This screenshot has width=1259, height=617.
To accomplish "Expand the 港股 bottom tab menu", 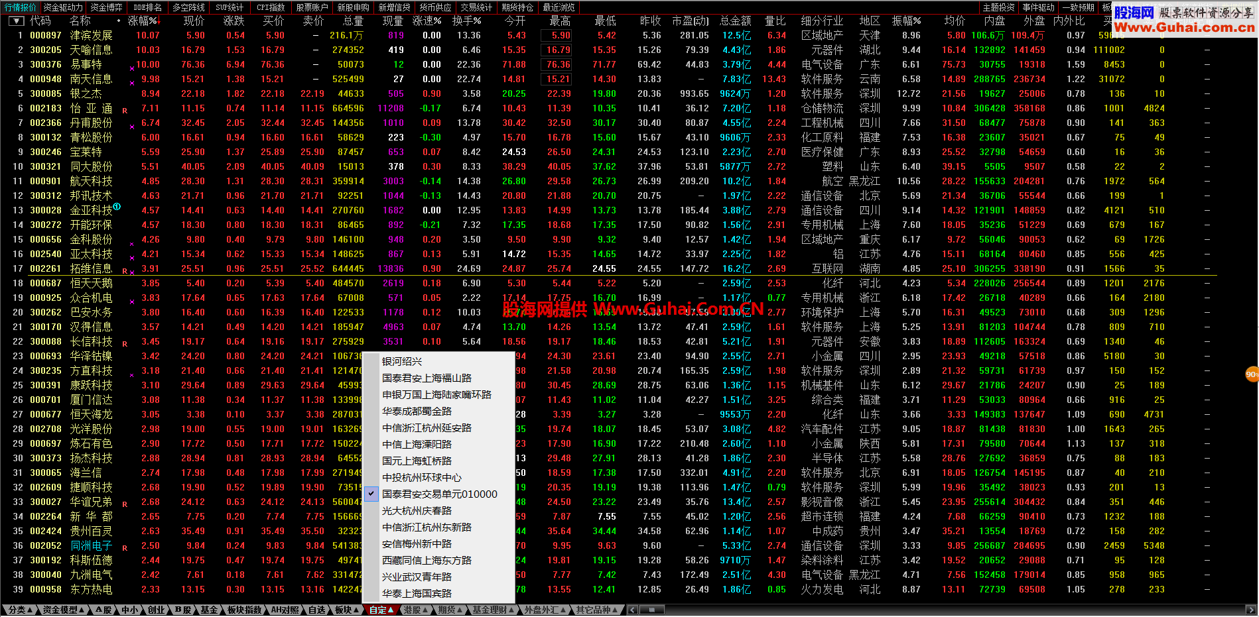I will point(415,610).
